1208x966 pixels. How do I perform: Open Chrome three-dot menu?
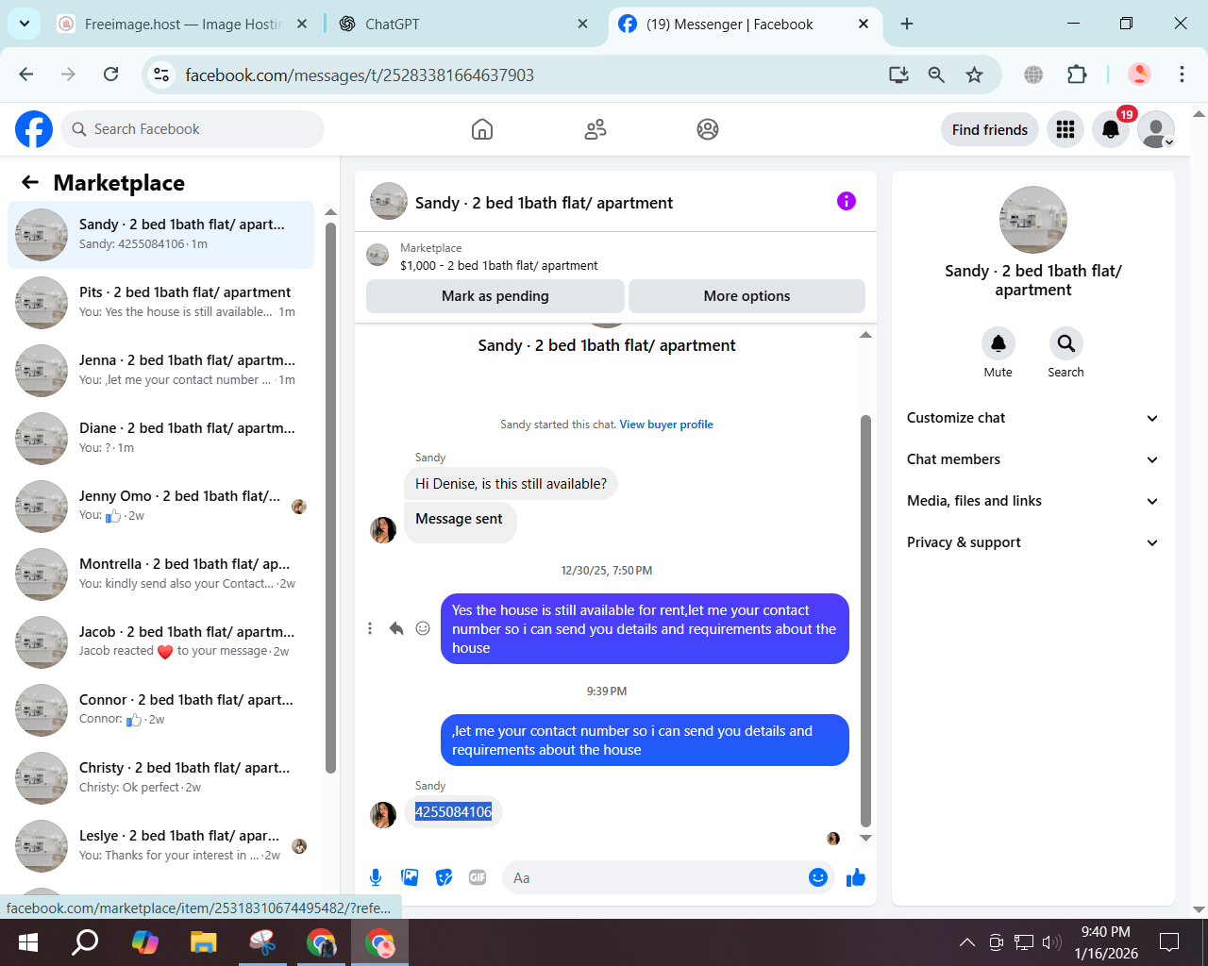tap(1182, 75)
